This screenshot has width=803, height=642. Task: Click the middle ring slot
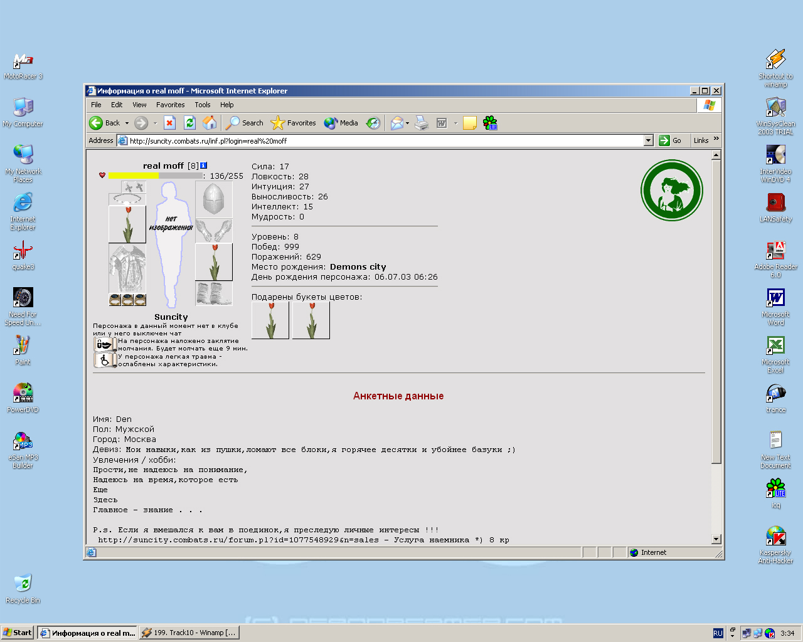coord(127,300)
